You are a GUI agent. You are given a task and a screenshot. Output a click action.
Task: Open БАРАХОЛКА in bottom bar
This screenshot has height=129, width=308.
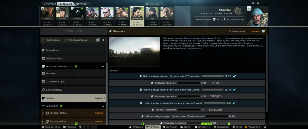[x=170, y=127]
